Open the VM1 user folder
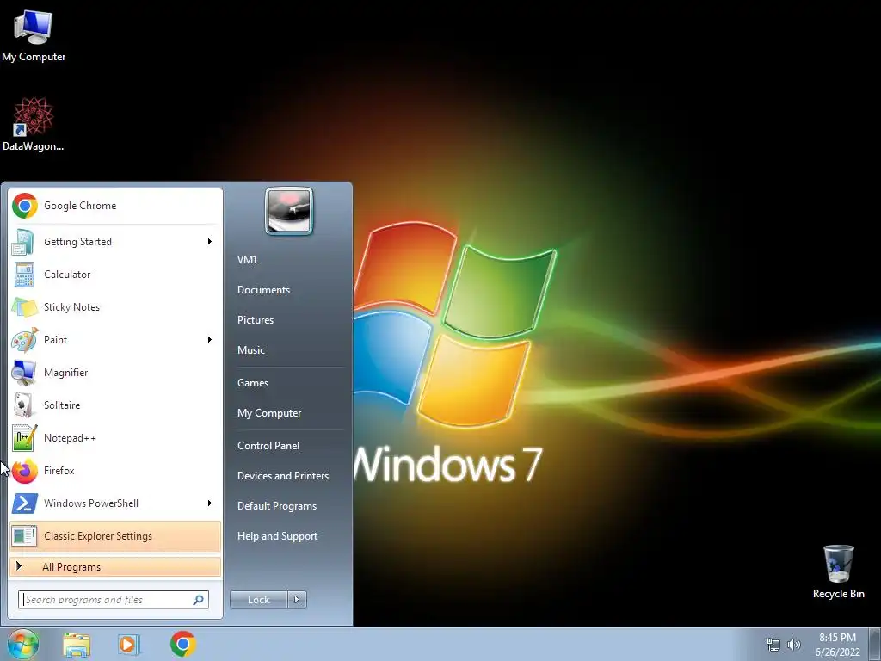 point(247,260)
